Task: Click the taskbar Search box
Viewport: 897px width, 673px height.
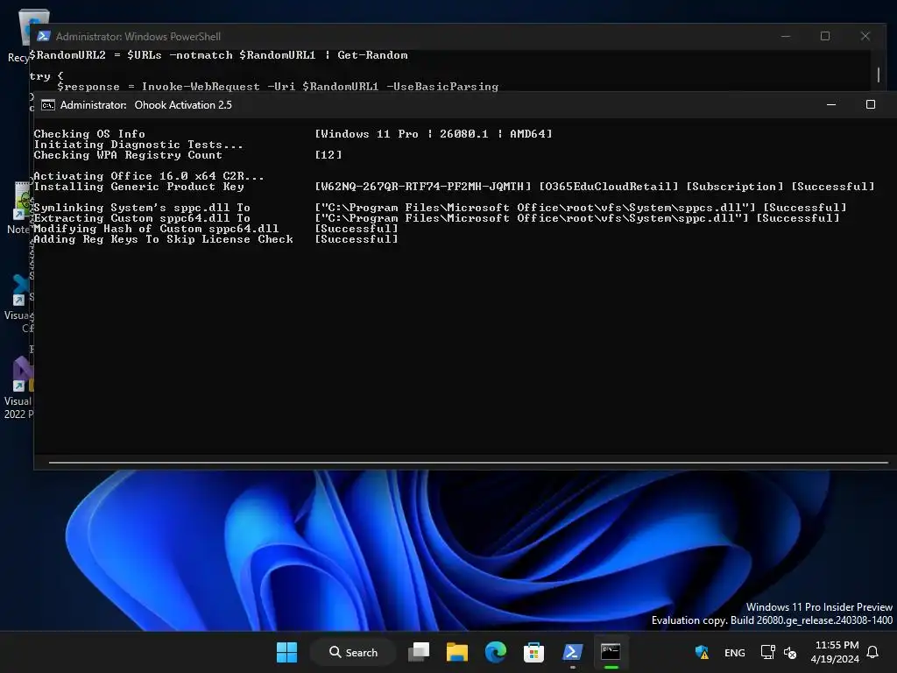Action: coord(353,652)
